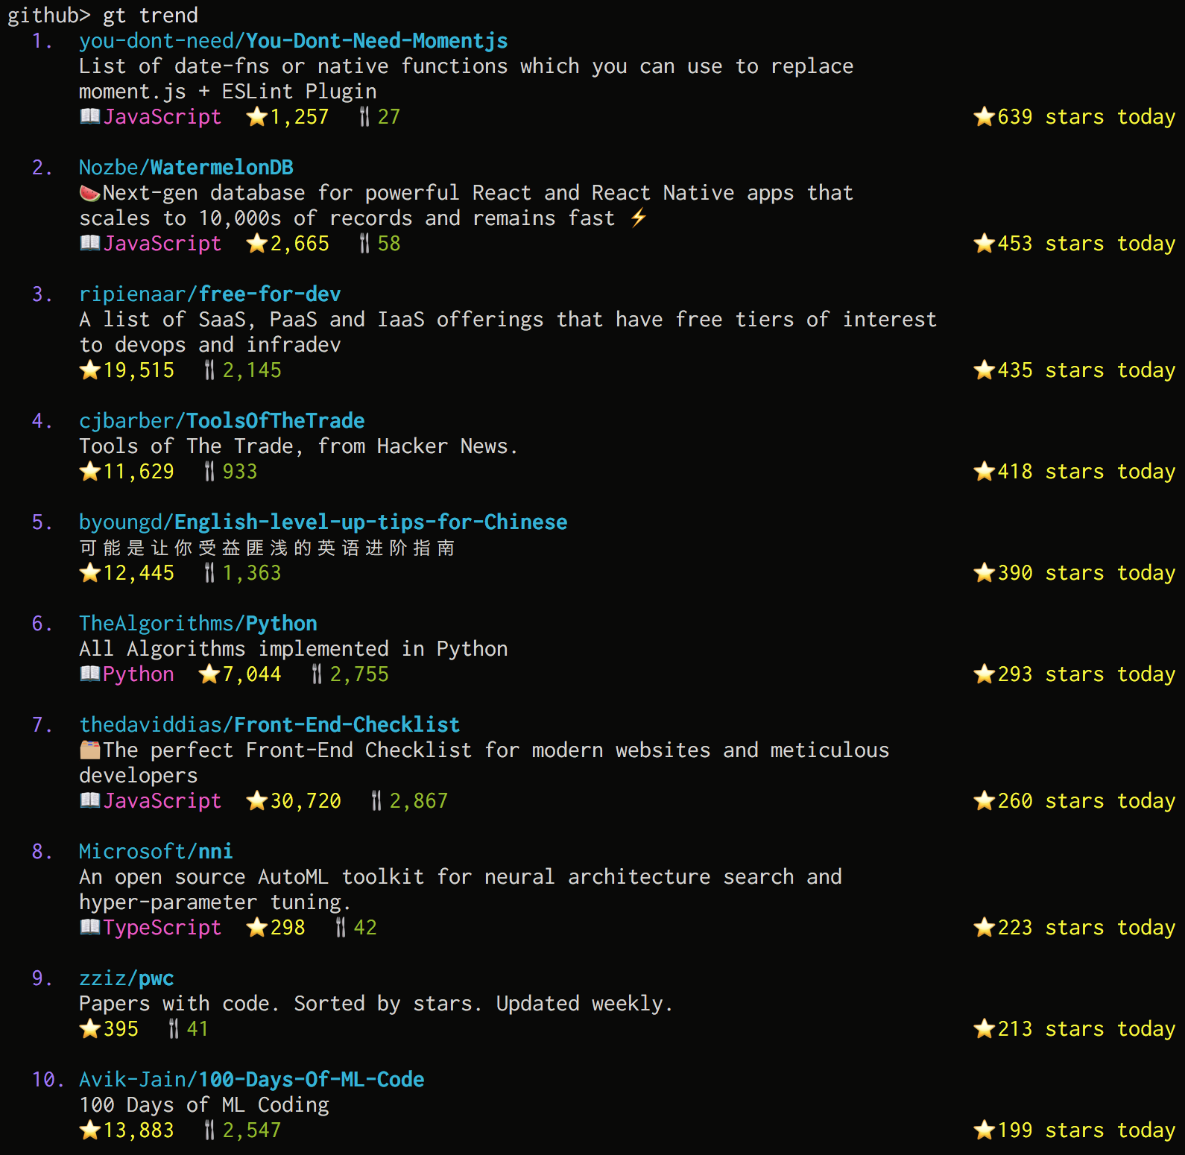Click watermelon emoji in WatermelonDB description
Screen dimensions: 1185x1155
coord(90,193)
